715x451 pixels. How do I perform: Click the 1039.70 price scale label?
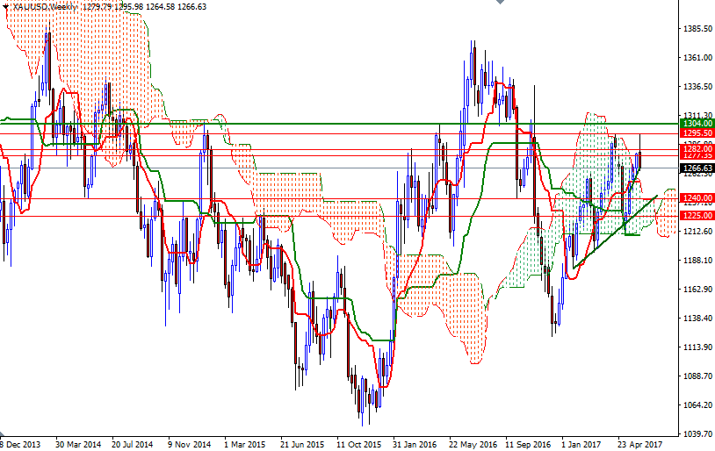(696, 433)
